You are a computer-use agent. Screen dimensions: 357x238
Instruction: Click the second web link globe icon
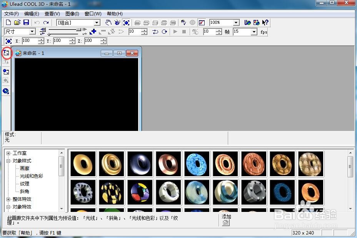click(256, 23)
